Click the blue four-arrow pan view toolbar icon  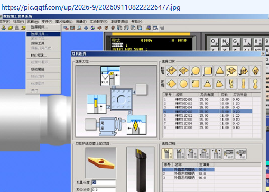(x=86, y=28)
